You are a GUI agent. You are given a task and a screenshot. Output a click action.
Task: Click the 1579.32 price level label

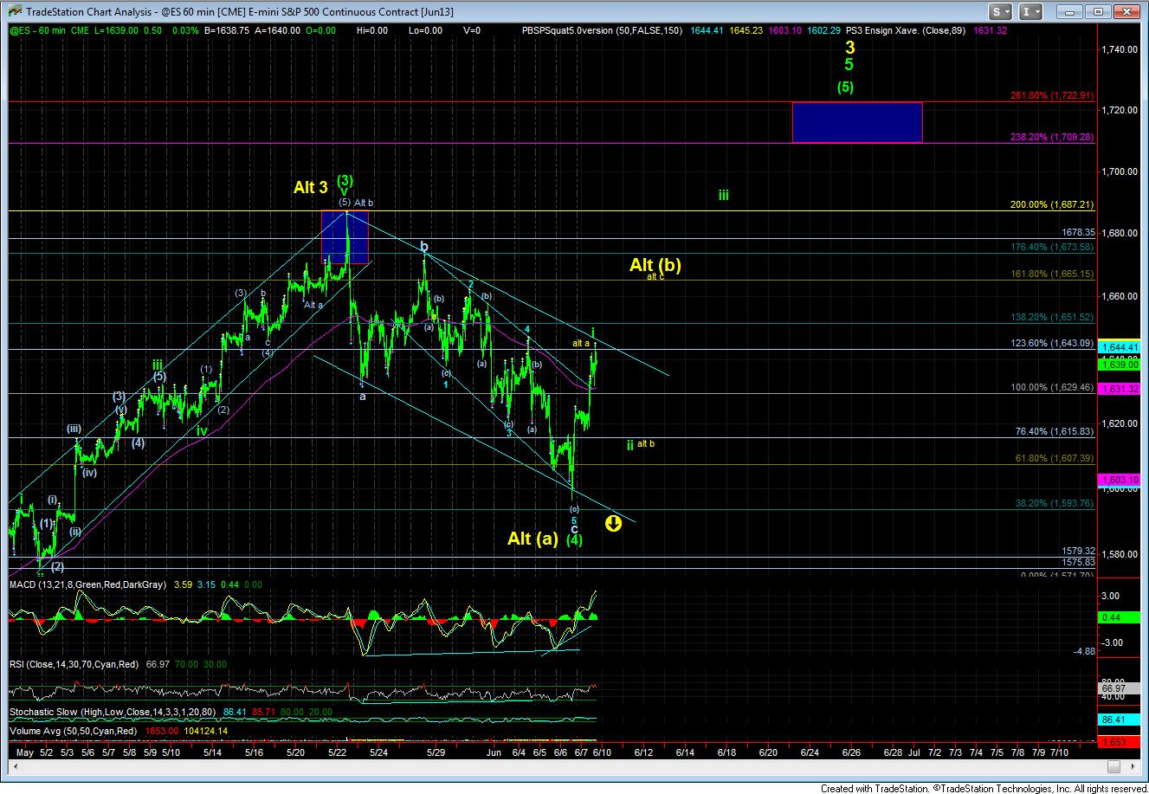click(x=1078, y=551)
